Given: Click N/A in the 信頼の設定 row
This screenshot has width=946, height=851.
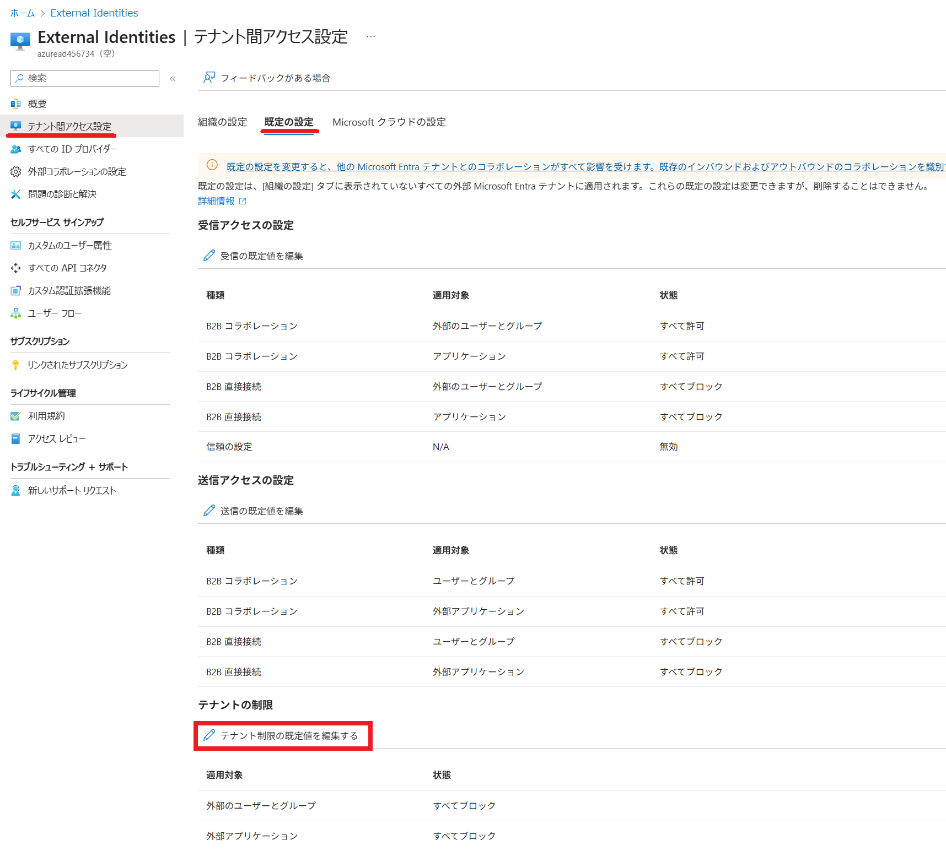Looking at the screenshot, I should tap(441, 447).
